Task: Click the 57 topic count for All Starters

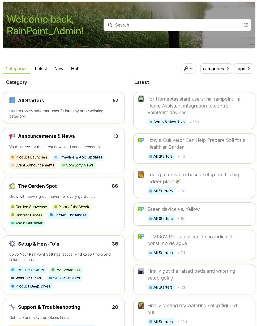Action: tap(115, 101)
